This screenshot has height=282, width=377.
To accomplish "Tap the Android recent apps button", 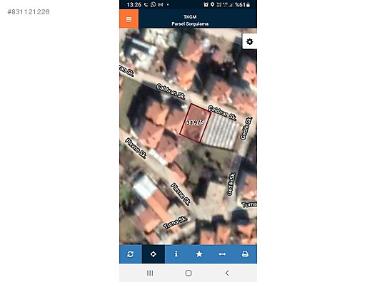I will tap(150, 273).
